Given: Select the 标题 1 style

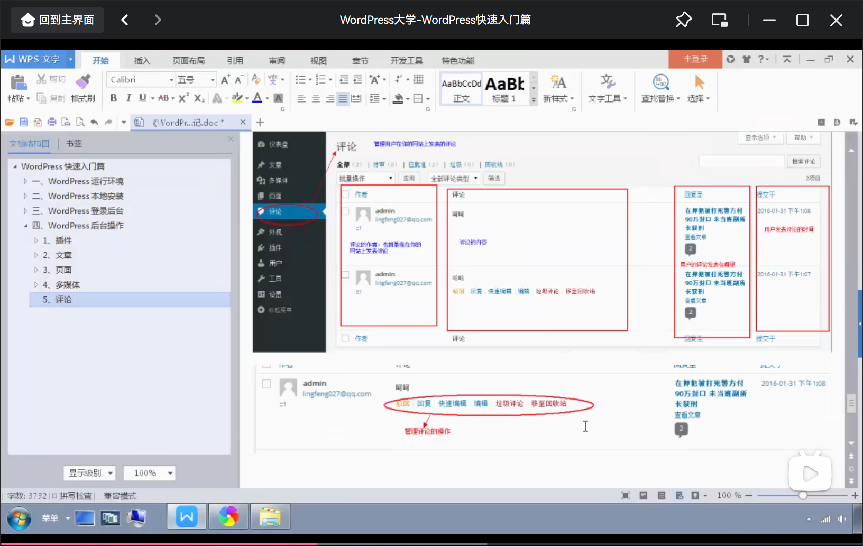Looking at the screenshot, I should (505, 89).
